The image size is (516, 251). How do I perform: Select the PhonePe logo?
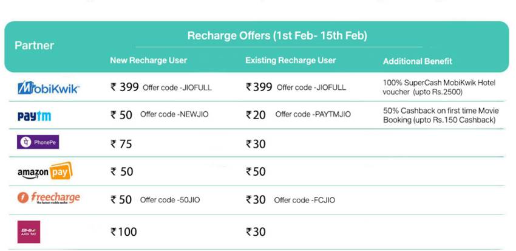38,143
